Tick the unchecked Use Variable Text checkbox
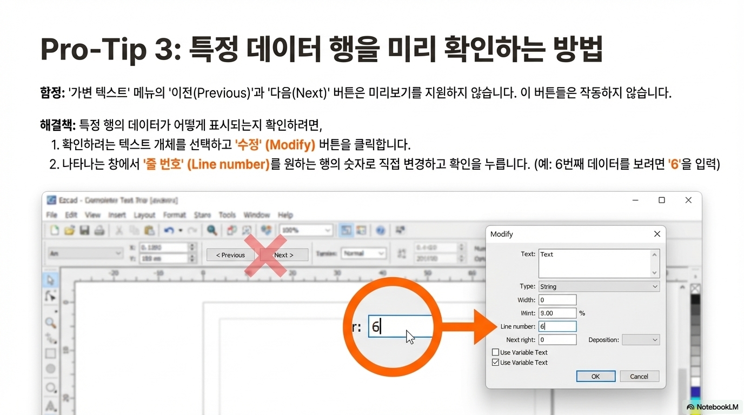 [495, 352]
